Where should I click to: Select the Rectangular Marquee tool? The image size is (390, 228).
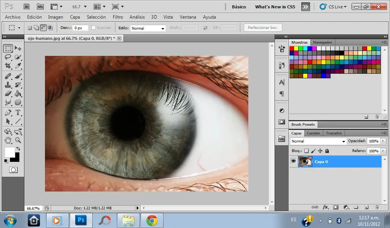click(x=9, y=48)
